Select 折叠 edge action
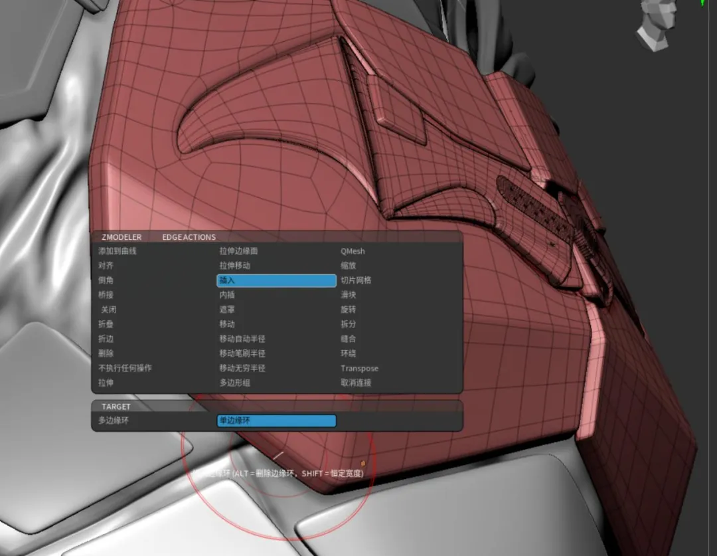The height and width of the screenshot is (556, 717). click(x=106, y=324)
